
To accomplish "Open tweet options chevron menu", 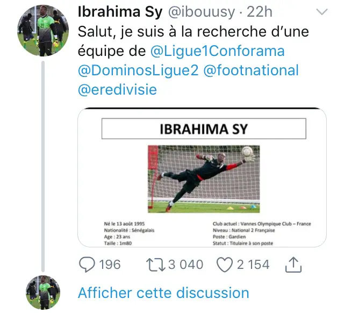I will 322,12.
